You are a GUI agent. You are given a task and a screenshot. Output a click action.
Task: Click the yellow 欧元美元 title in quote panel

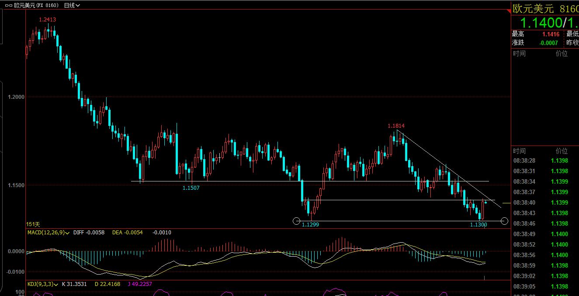(533, 9)
